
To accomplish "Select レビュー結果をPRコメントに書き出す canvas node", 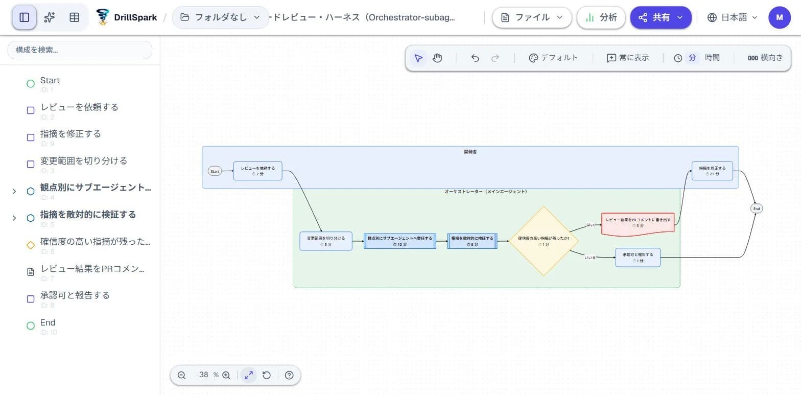I will pos(638,223).
